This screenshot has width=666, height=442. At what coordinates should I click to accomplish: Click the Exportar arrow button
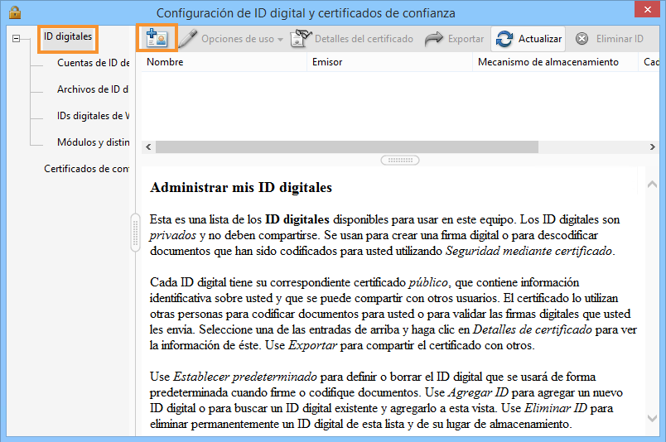coord(454,39)
